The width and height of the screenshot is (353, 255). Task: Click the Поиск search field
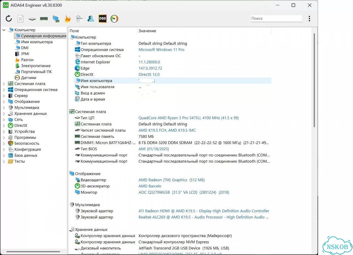pos(276,18)
